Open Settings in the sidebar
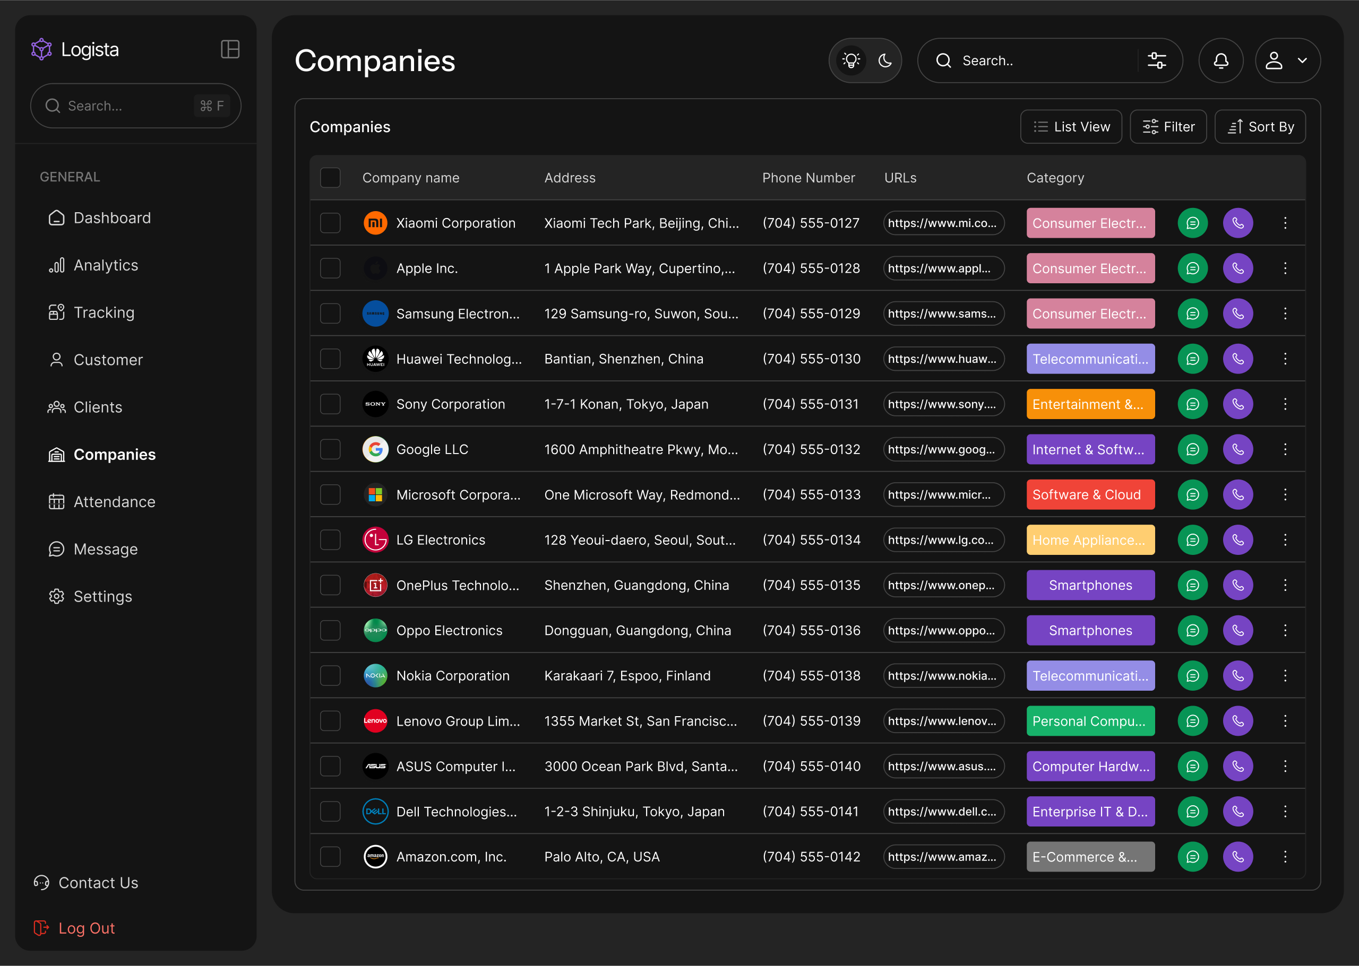The height and width of the screenshot is (966, 1359). coord(90,596)
